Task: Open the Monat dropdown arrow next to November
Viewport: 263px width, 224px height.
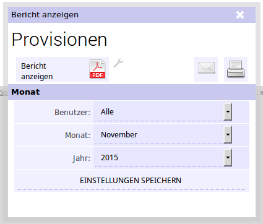Action: pos(228,135)
